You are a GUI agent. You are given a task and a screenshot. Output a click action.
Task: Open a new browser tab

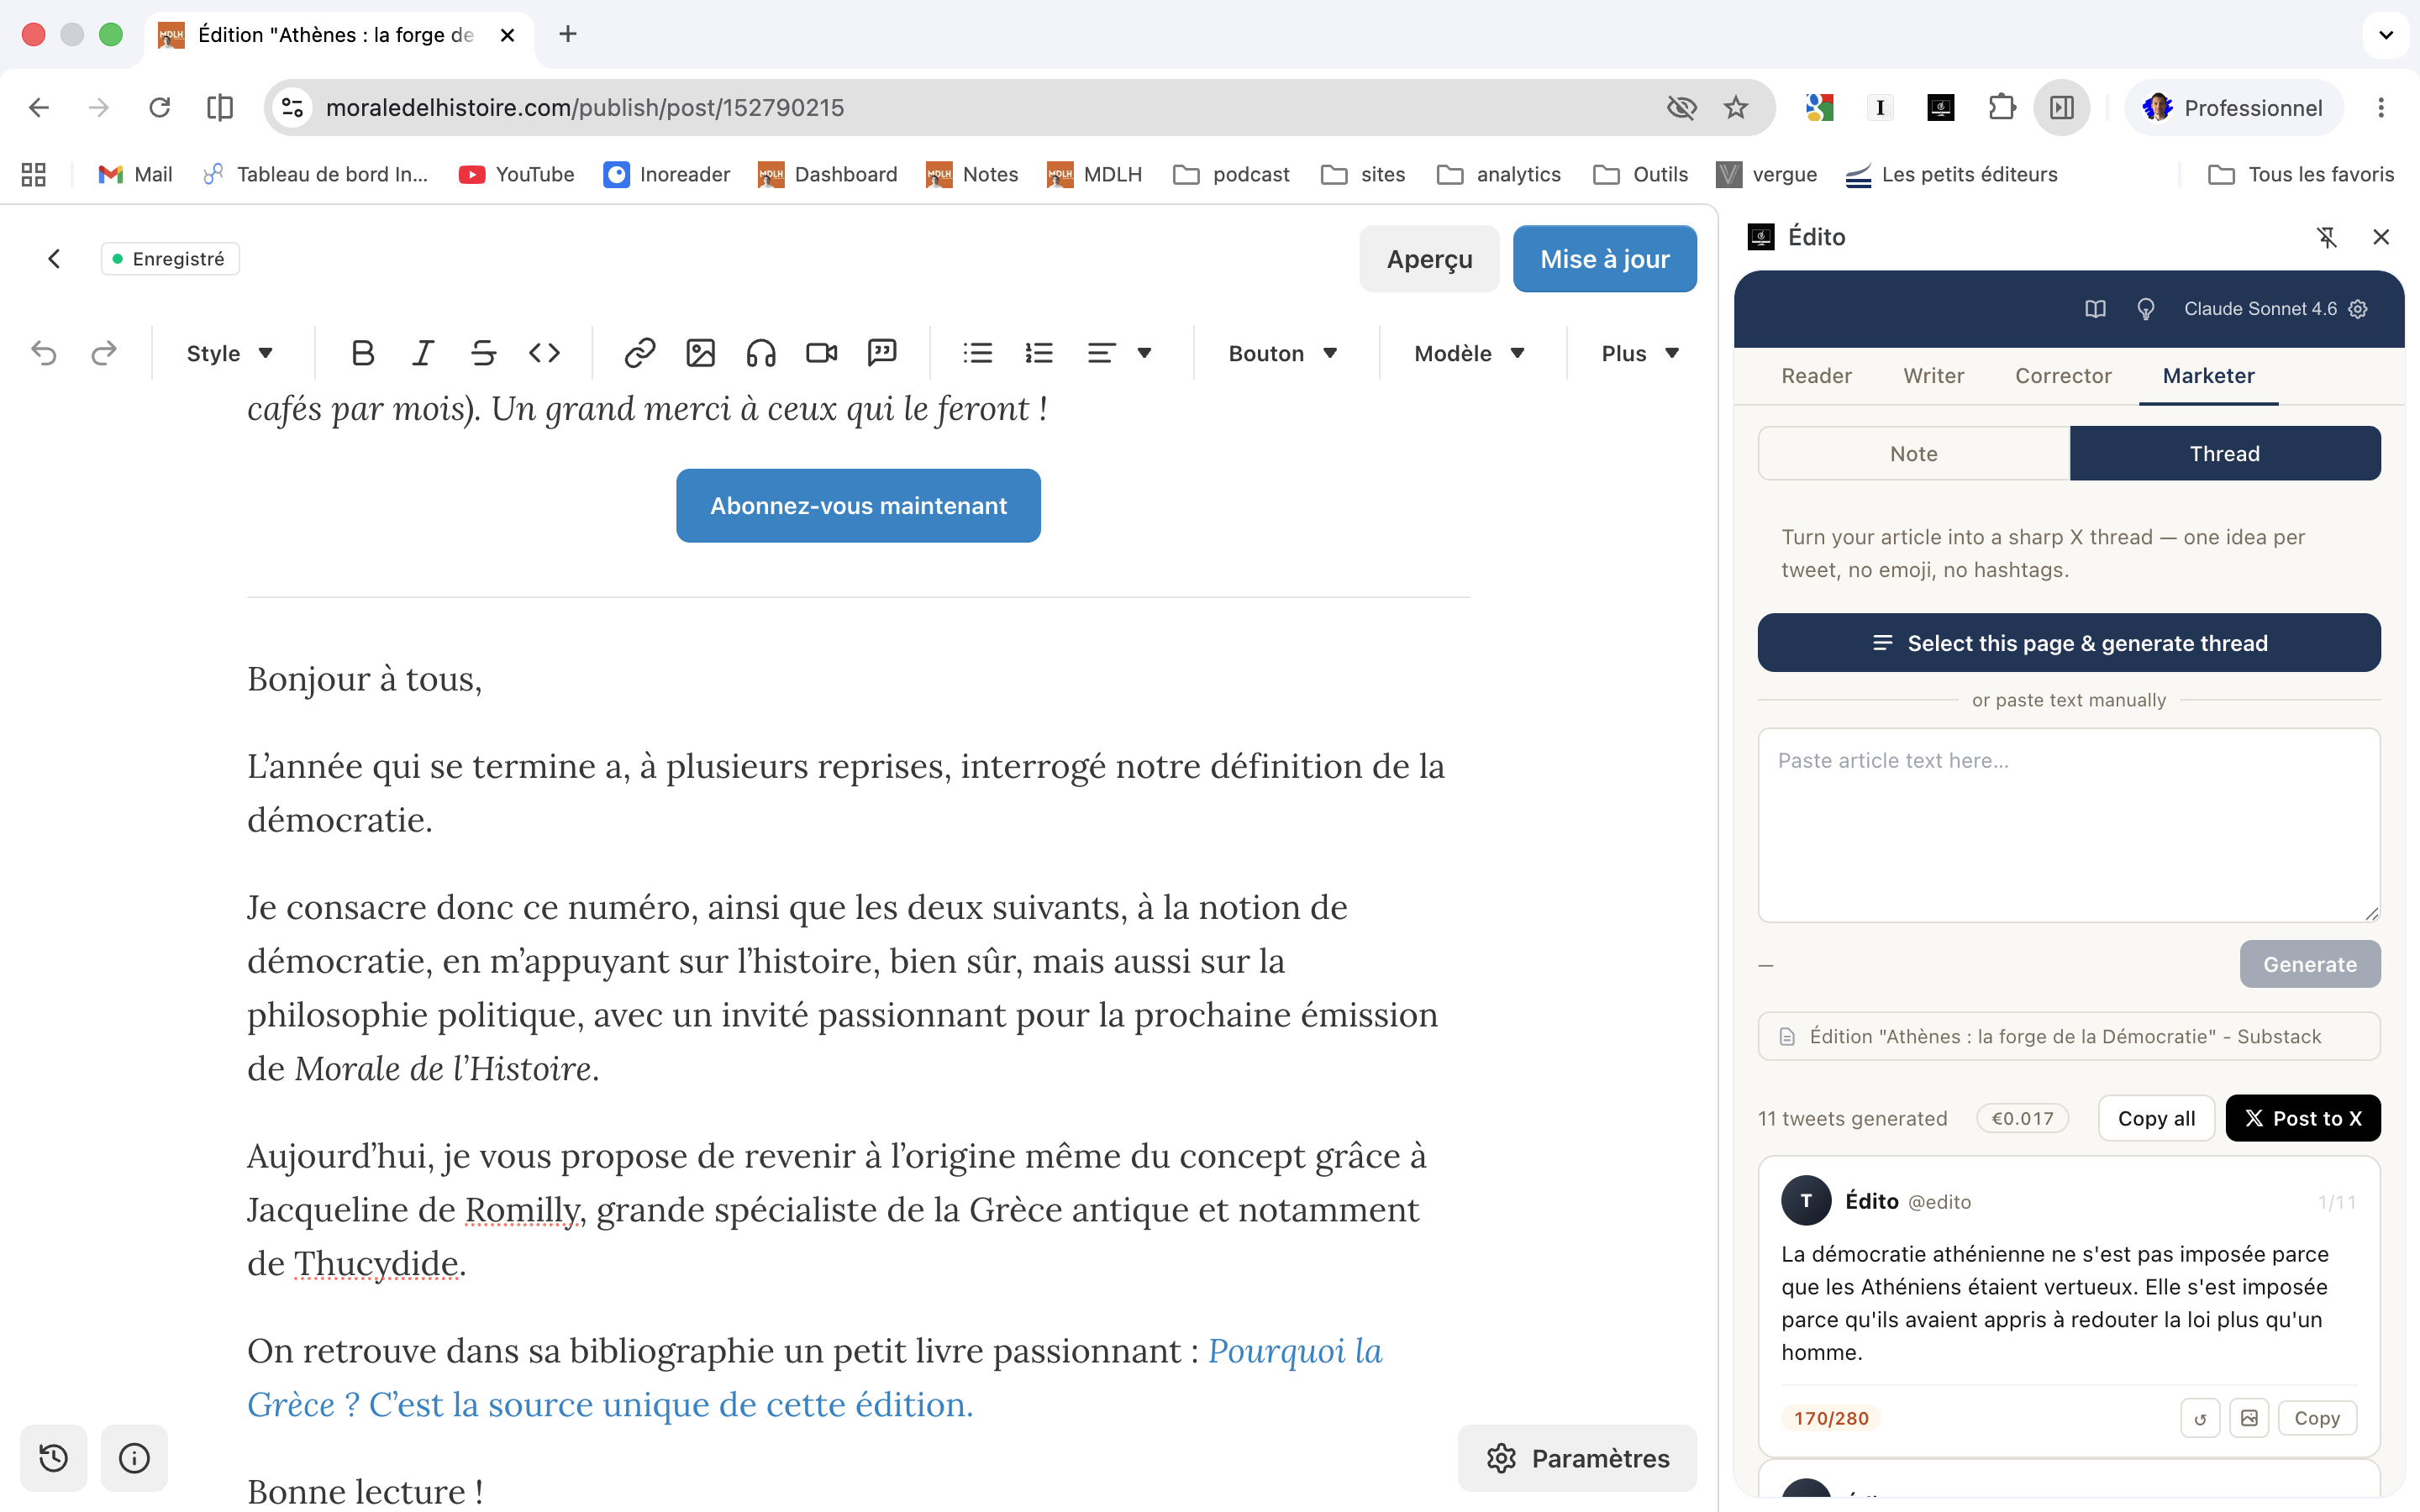pos(568,34)
